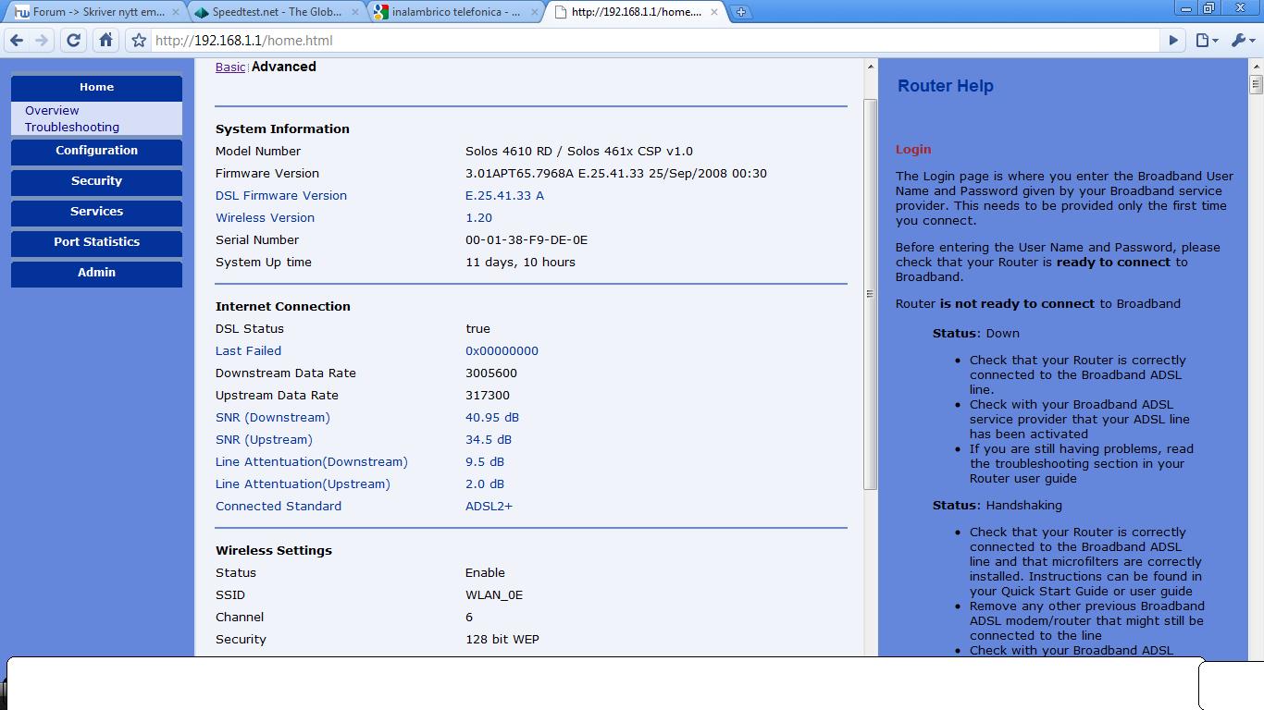Go back with the browser back arrow
Image resolution: width=1264 pixels, height=710 pixels.
17,40
